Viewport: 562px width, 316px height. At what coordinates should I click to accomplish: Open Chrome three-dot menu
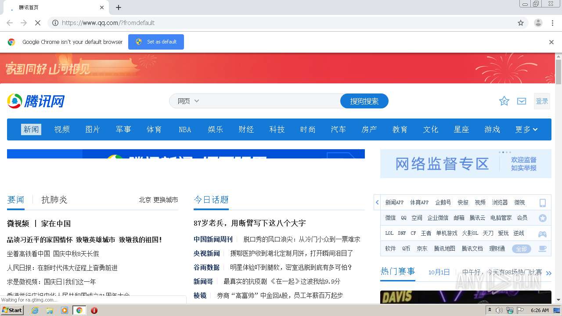pyautogui.click(x=553, y=23)
